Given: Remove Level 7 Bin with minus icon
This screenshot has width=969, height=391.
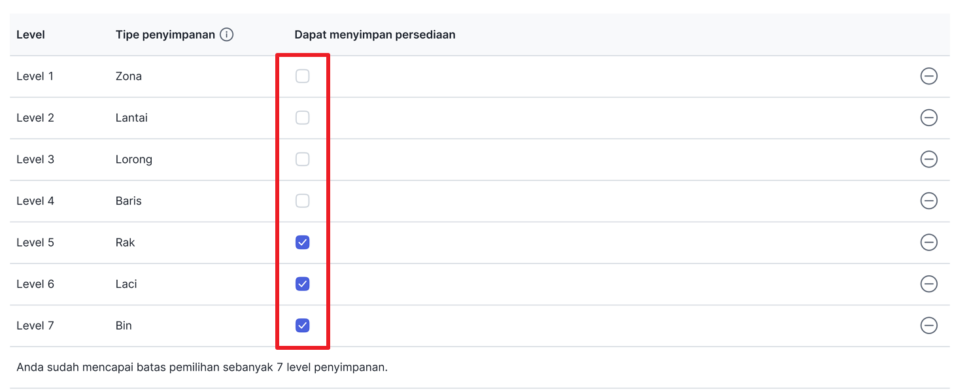Looking at the screenshot, I should coord(928,326).
